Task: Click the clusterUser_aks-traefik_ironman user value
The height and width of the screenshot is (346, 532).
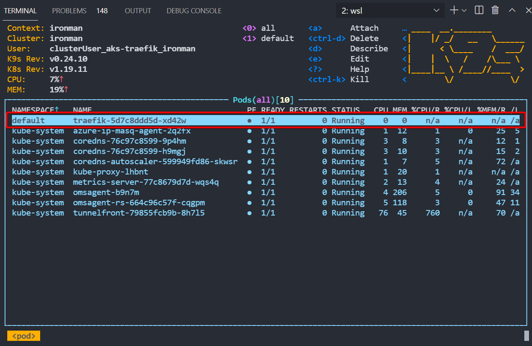Action: point(123,49)
